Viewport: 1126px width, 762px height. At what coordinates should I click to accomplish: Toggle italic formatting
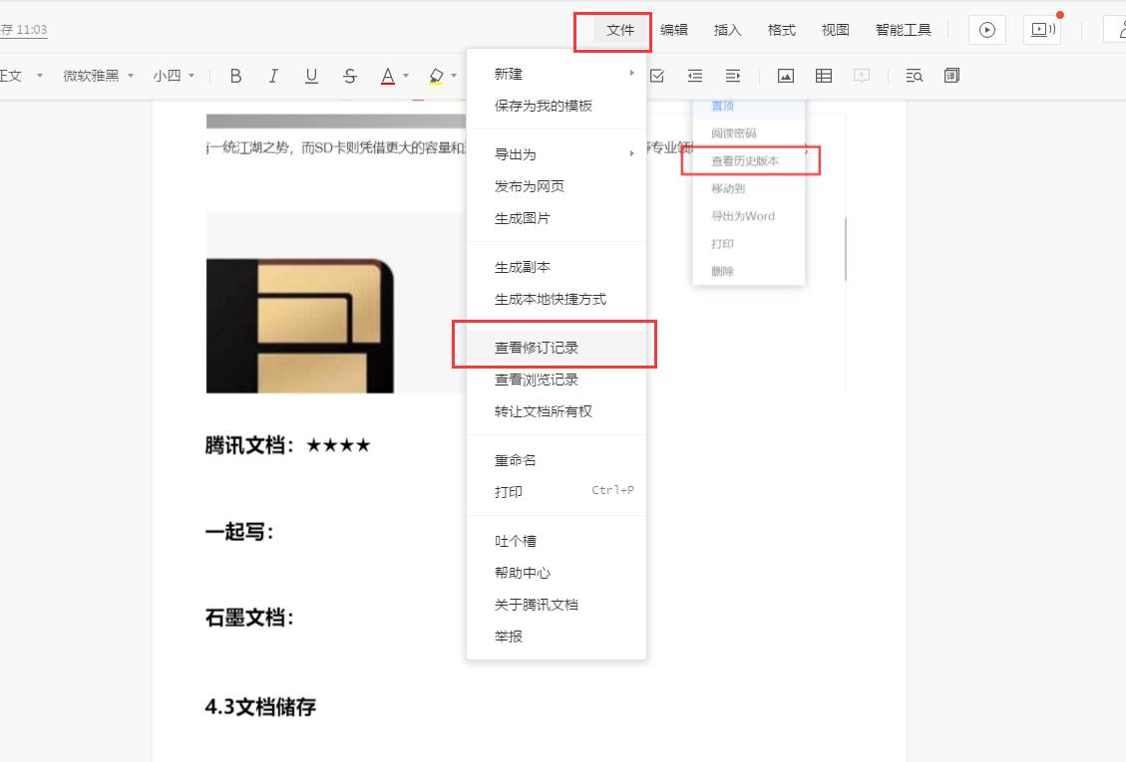[273, 75]
